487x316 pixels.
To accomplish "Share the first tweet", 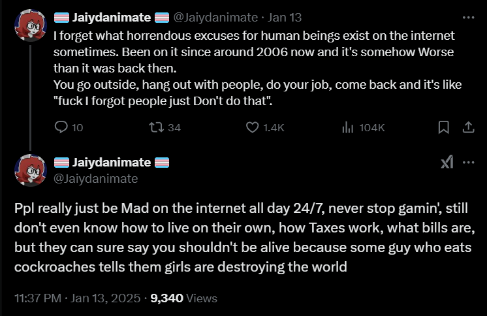I will tap(467, 127).
